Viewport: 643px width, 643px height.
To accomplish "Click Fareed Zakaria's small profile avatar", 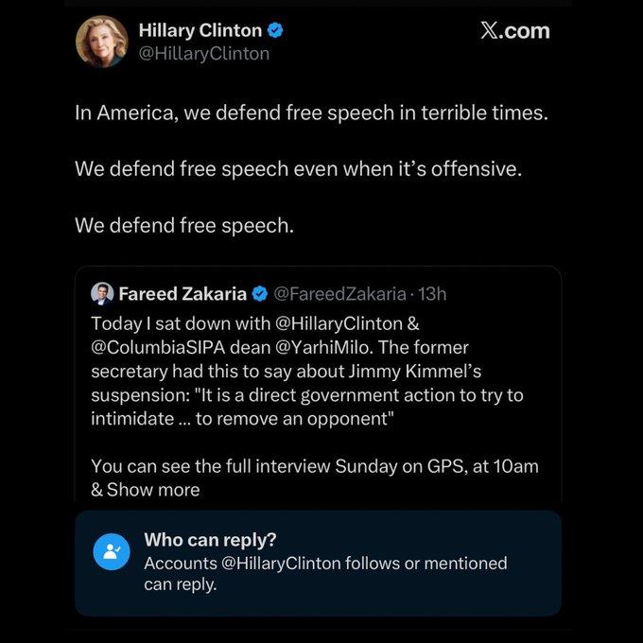I will tap(102, 293).
